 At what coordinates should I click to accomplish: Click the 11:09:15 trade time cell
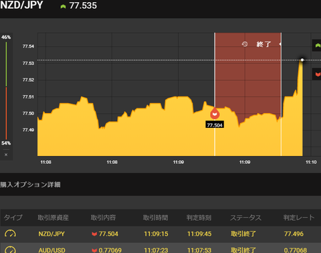coord(156,234)
